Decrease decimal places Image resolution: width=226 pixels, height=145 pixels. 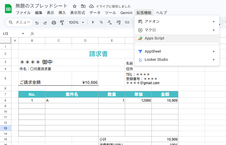[x=110, y=23]
